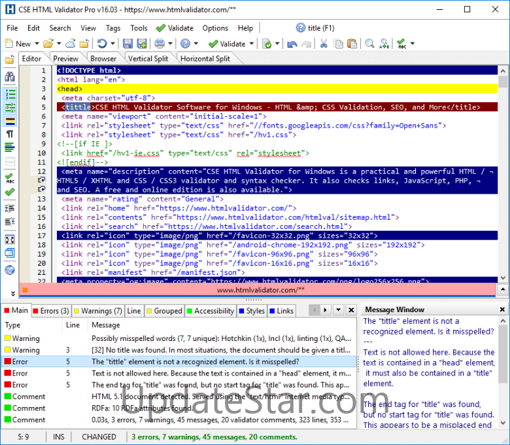
Task: Switch to the Preview tab
Action: (65, 59)
